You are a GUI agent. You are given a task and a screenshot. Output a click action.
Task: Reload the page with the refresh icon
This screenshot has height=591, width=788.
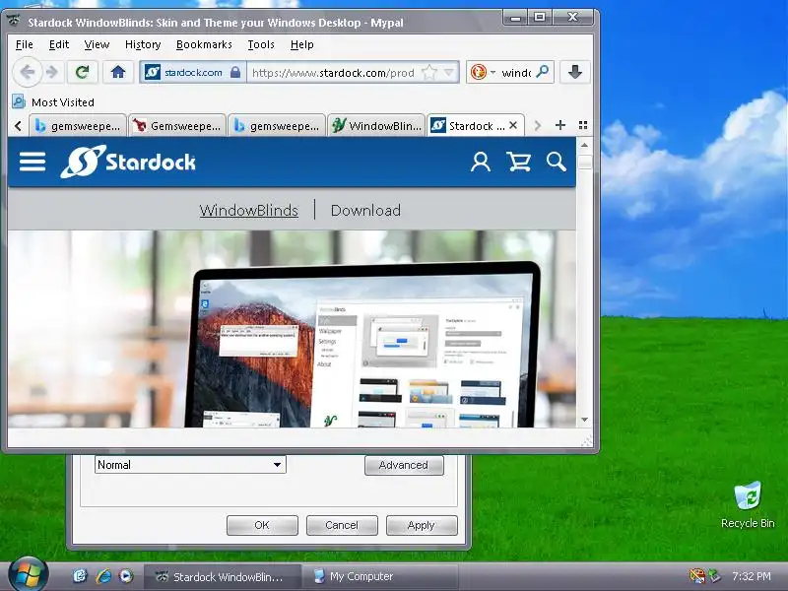point(83,72)
